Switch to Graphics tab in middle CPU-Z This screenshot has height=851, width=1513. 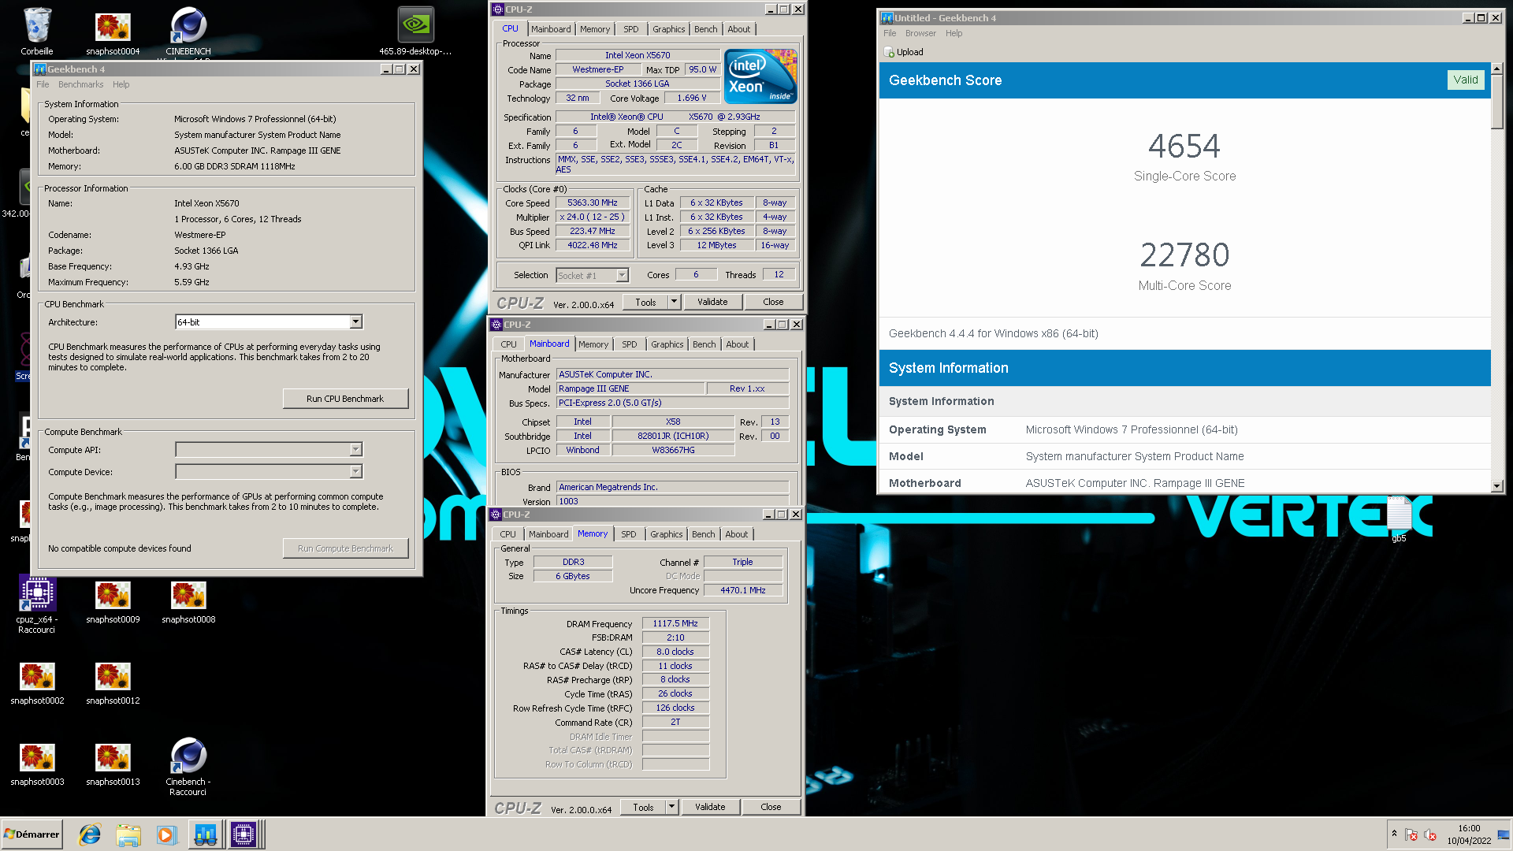[667, 344]
